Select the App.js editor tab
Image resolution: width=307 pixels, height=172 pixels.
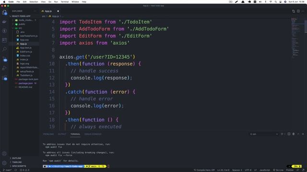48,11
